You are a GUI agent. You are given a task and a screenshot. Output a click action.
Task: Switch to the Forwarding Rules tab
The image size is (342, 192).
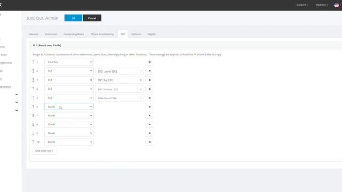pyautogui.click(x=74, y=34)
